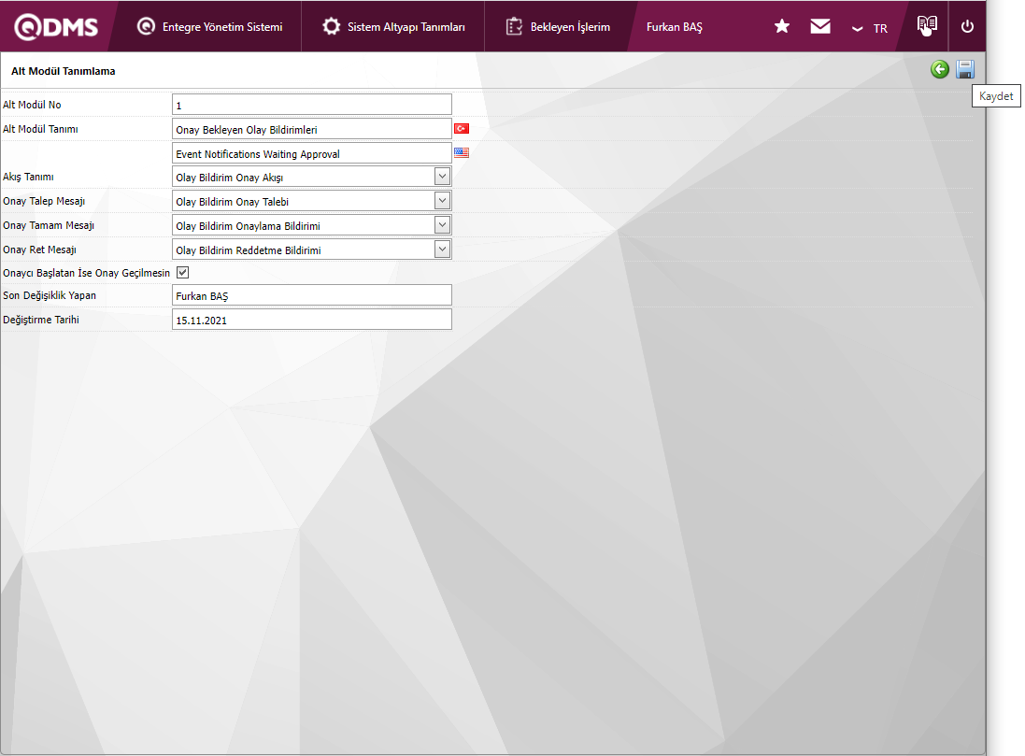Screen dimensions: 1025x756
Task: Click the green back arrow icon
Action: pyautogui.click(x=940, y=69)
